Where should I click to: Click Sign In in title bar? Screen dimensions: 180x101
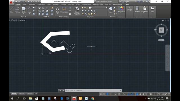pyautogui.click(x=127, y=1)
